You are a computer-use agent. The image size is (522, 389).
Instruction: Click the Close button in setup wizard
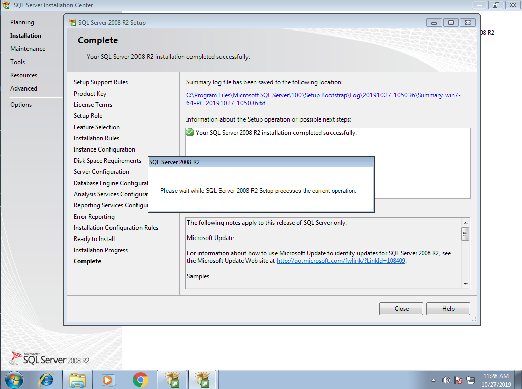401,309
